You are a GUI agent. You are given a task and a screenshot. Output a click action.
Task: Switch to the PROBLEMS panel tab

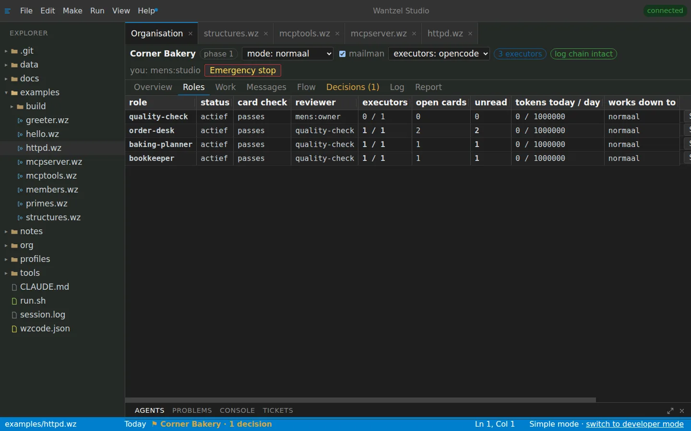192,410
